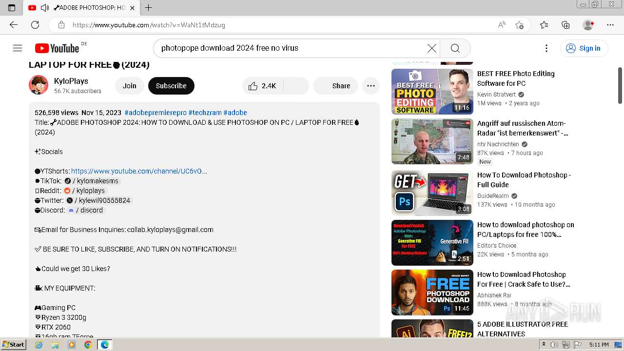Viewport: 624px width, 351px height.
Task: Click the address bar URL
Action: tap(149, 25)
